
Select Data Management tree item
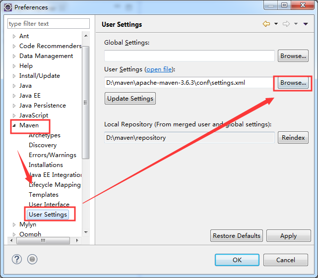(x=46, y=56)
